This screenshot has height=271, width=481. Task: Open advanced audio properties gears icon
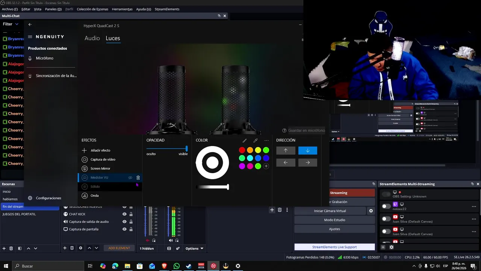click(x=178, y=248)
